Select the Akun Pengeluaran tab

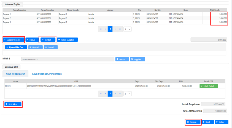tap(15, 74)
